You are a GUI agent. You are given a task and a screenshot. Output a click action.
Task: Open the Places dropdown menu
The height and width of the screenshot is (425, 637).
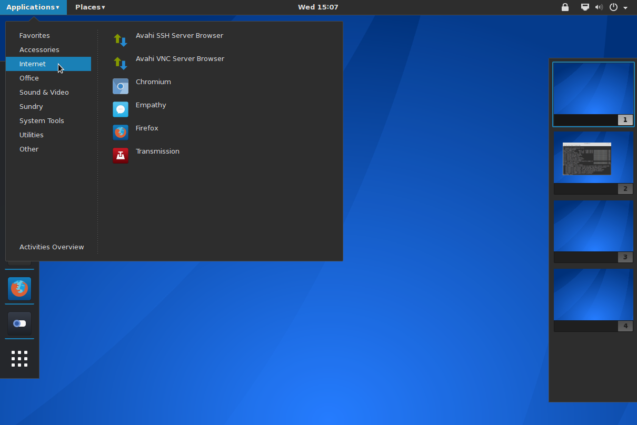pos(89,7)
